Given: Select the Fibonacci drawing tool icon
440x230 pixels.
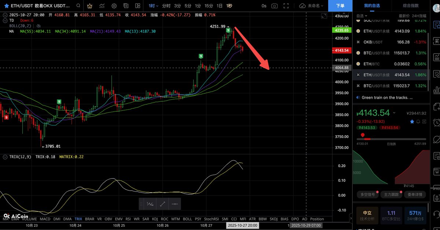Looking at the screenshot, I should tap(150, 204).
